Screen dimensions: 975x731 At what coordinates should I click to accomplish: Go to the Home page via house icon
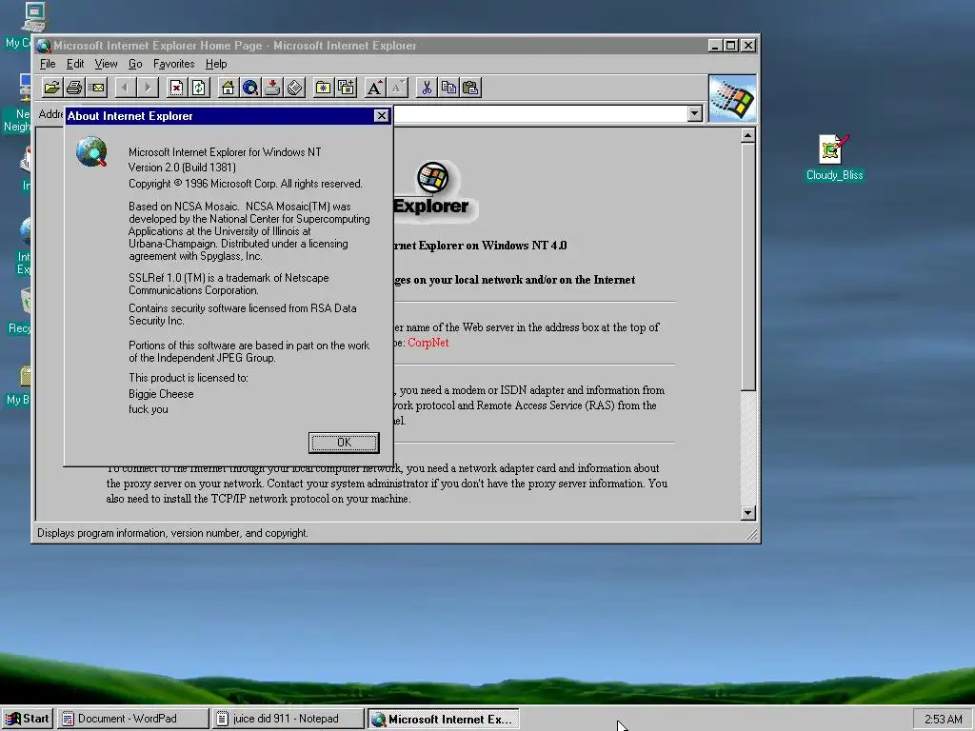[228, 88]
